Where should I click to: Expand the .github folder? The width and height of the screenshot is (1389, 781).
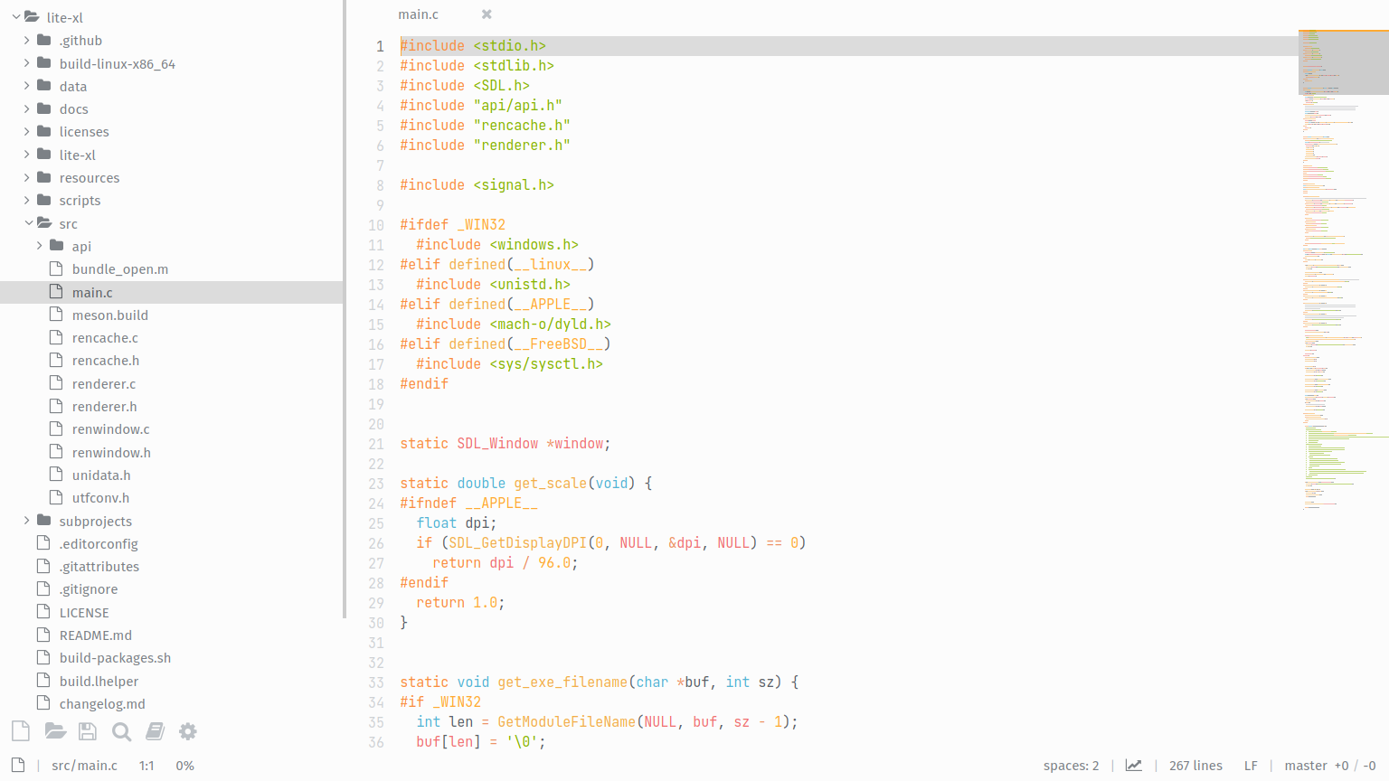27,41
